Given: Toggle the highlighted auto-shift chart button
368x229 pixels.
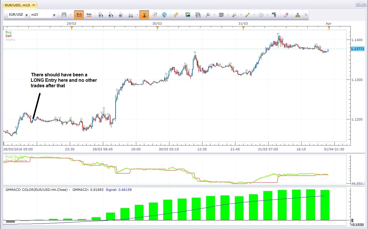Looking at the screenshot, I should pyautogui.click(x=144, y=15).
